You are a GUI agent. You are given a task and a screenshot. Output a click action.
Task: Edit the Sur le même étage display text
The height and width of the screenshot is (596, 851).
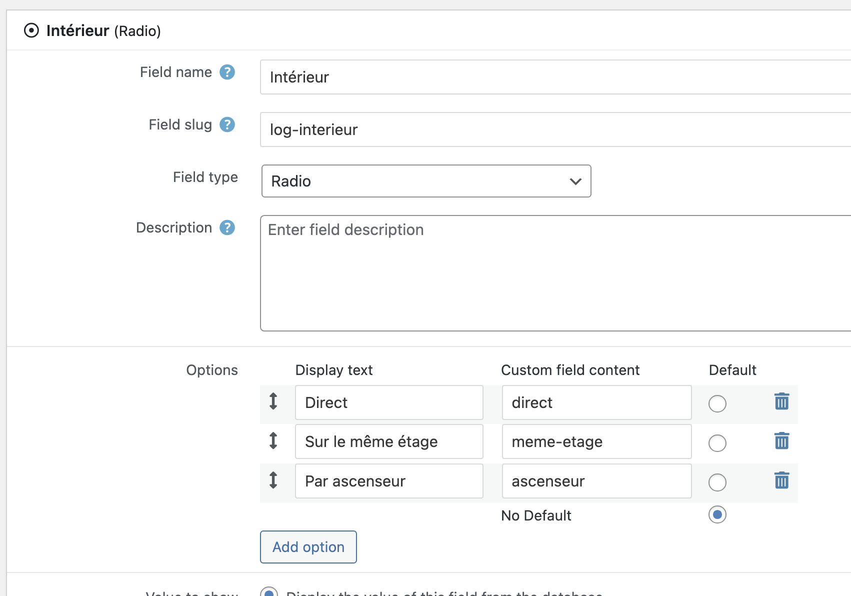pos(389,441)
